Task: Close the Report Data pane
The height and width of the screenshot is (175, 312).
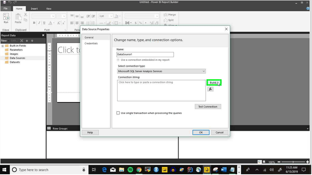Action: pyautogui.click(x=43, y=35)
